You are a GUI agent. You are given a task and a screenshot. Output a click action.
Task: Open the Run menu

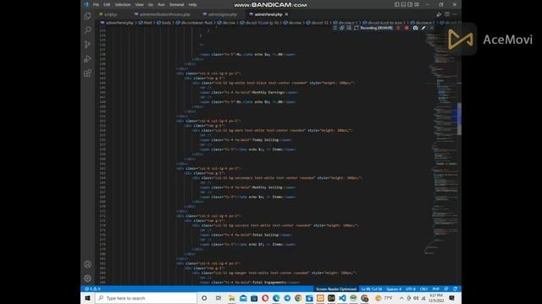pos(161,5)
